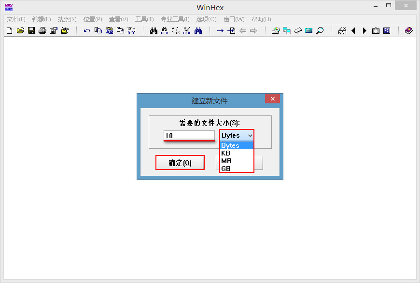Screen dimensions: 420x283
Task: Click the camera snapshot icon
Action: [x=376, y=31]
